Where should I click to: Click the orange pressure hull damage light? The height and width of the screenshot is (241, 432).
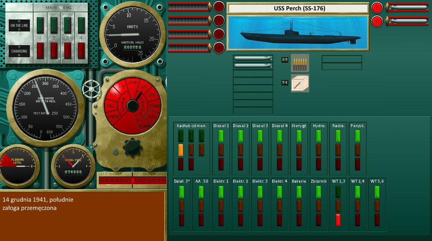[x=181, y=150]
